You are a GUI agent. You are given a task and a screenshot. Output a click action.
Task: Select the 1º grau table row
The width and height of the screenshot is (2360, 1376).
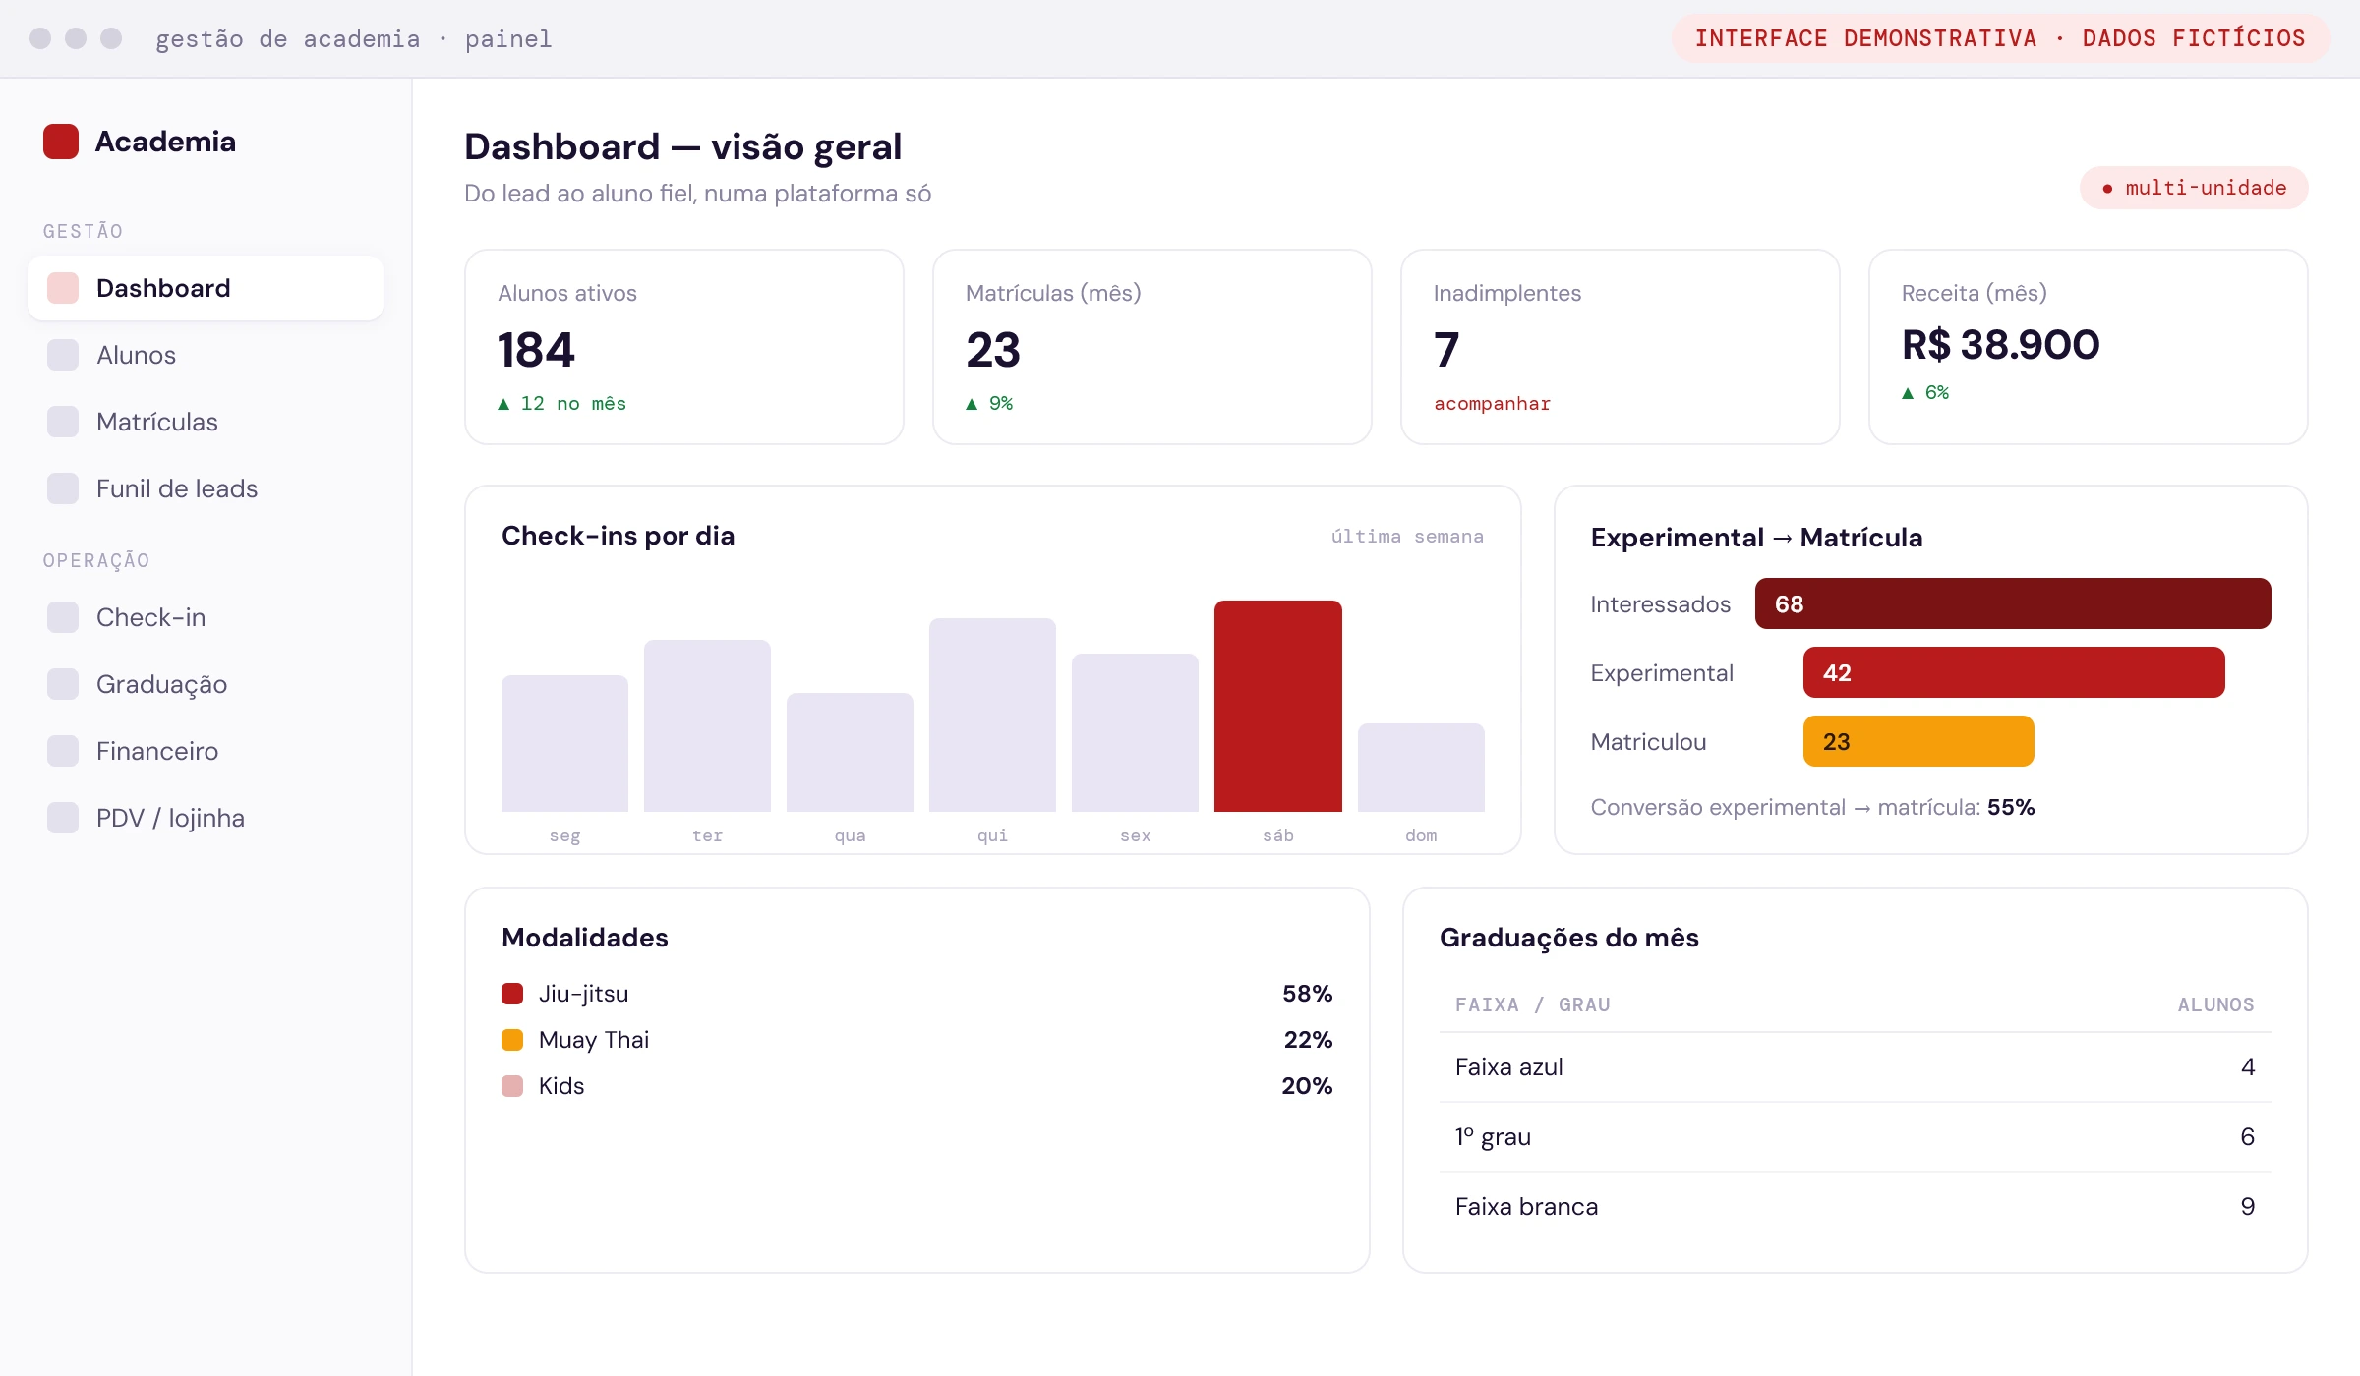pos(1856,1137)
